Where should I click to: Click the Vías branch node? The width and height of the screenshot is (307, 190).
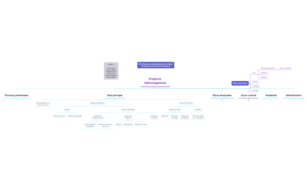click(254, 72)
